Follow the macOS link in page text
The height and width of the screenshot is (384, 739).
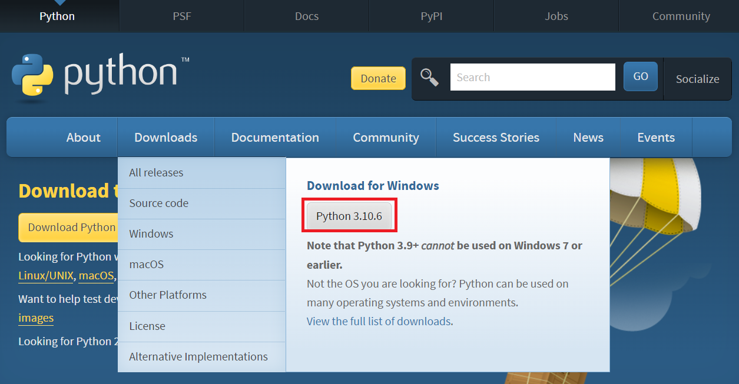click(x=96, y=276)
